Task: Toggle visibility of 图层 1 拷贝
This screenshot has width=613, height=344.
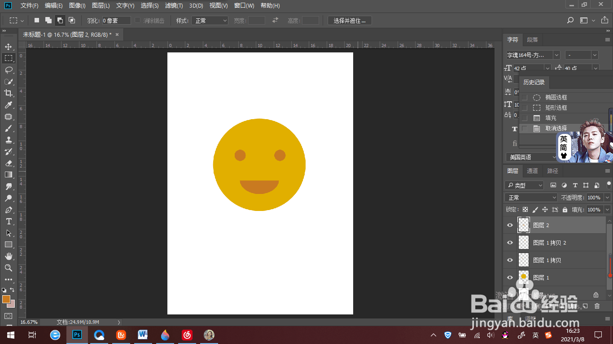Action: (510, 260)
